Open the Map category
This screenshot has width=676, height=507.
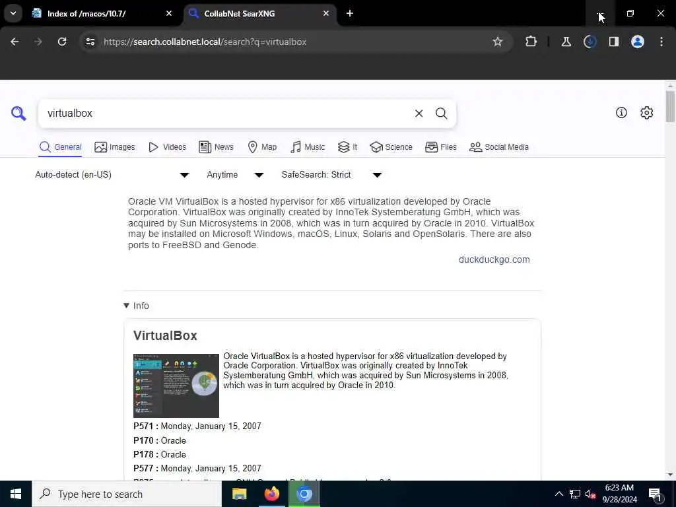pos(262,147)
